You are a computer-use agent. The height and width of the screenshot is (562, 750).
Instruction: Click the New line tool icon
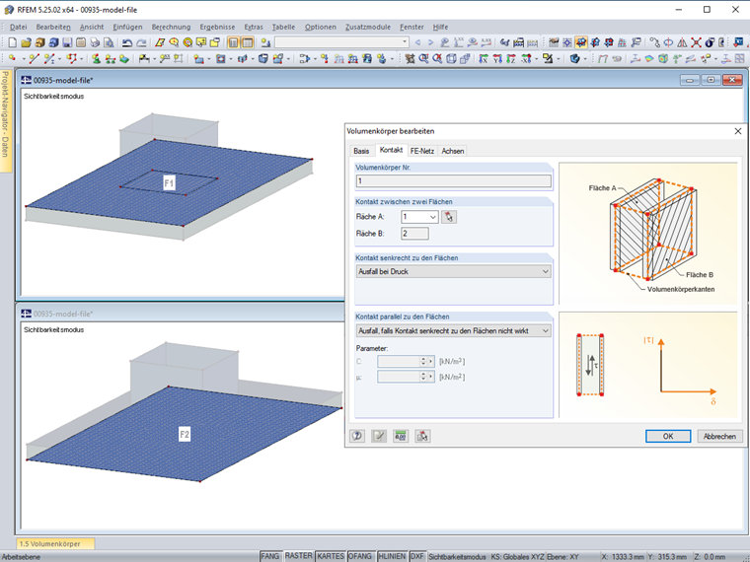[34, 59]
